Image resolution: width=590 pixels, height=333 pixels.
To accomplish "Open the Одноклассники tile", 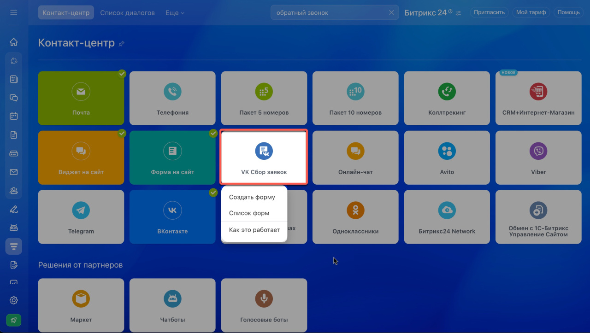I will pos(355,217).
